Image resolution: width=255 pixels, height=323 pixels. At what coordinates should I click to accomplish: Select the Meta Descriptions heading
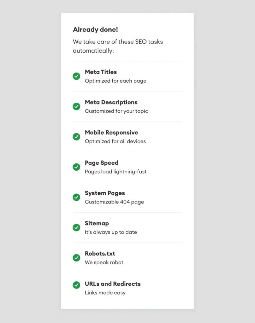[111, 102]
